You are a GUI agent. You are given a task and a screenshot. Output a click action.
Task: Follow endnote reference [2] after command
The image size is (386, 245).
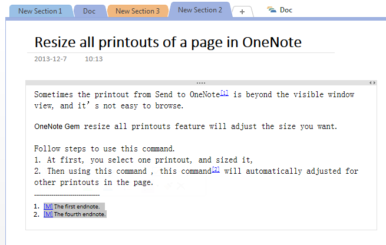[x=216, y=170]
